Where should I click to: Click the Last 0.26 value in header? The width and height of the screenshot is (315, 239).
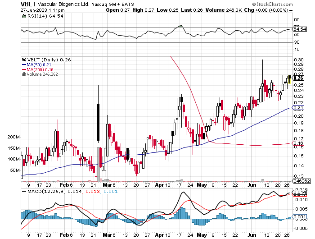pos(192,10)
